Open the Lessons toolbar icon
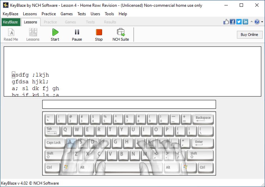The image size is (265, 187). (33, 35)
